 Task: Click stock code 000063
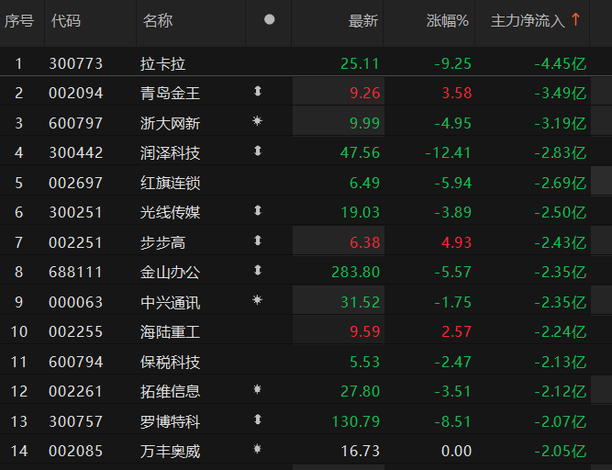pos(76,303)
